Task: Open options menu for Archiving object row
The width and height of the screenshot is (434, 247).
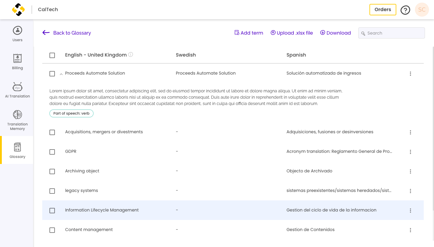Action: (410, 171)
